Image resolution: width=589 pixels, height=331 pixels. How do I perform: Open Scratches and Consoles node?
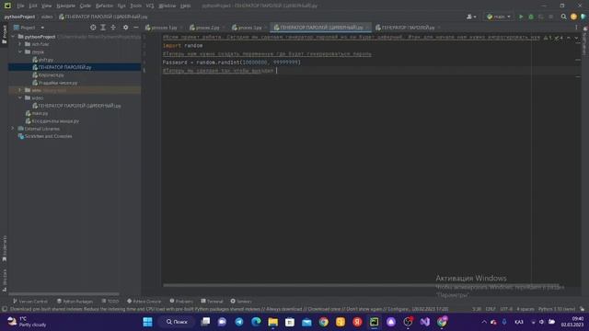pyautogui.click(x=45, y=136)
